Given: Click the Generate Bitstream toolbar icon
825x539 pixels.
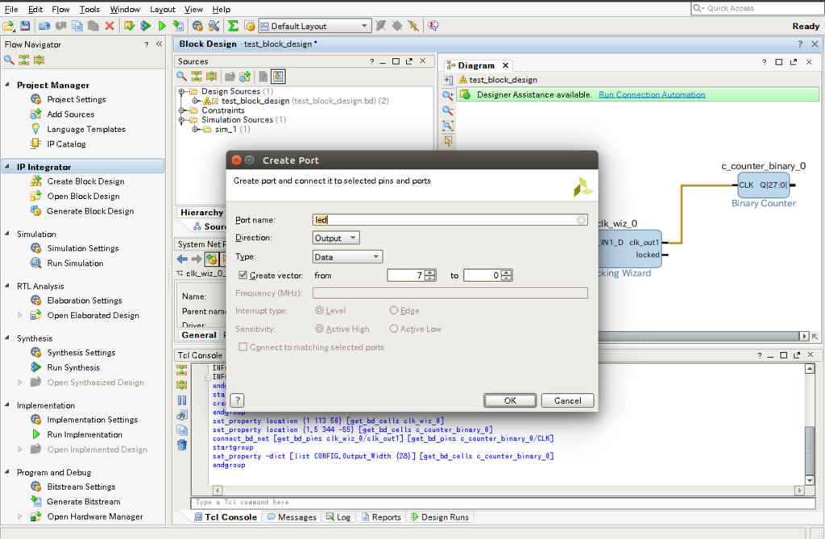Looking at the screenshot, I should point(178,26).
